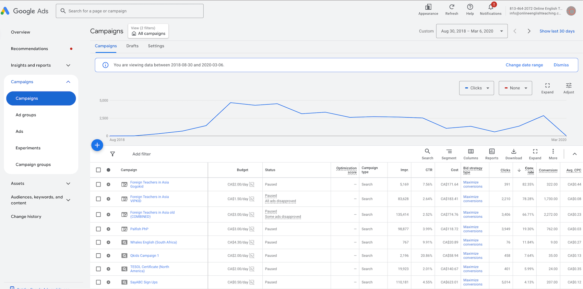Select the TESOL Certificate (North America) checkbox

98,269
